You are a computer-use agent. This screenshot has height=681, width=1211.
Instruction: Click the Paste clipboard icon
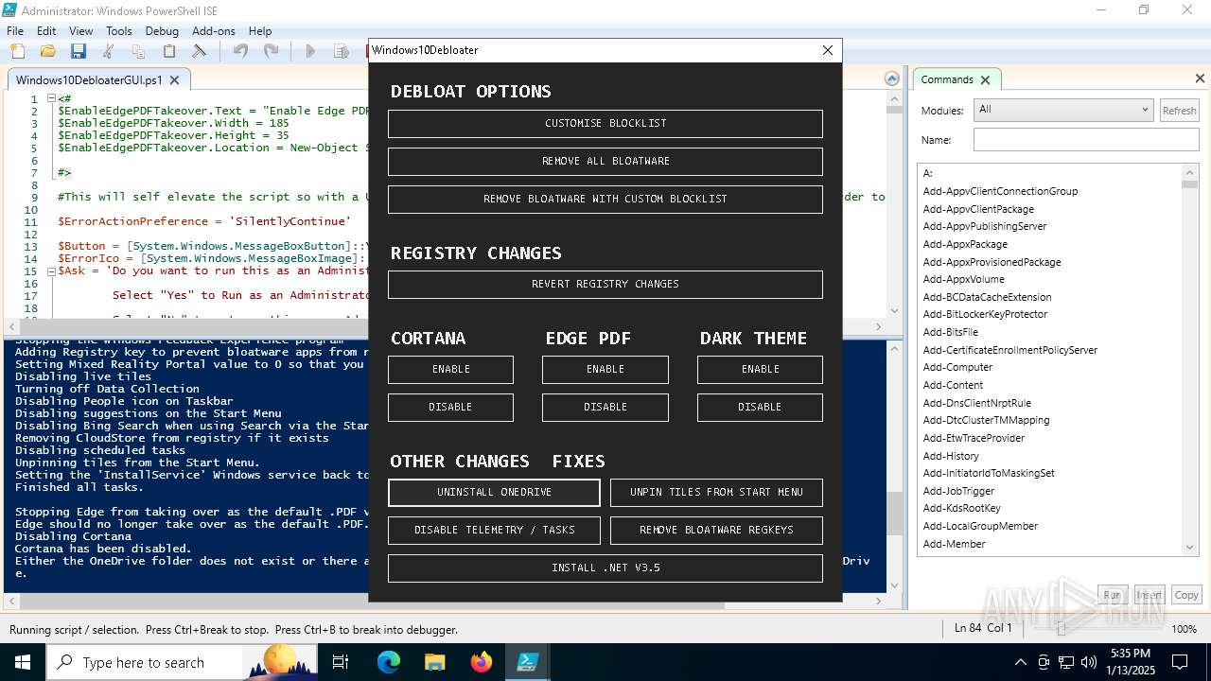[x=168, y=51]
